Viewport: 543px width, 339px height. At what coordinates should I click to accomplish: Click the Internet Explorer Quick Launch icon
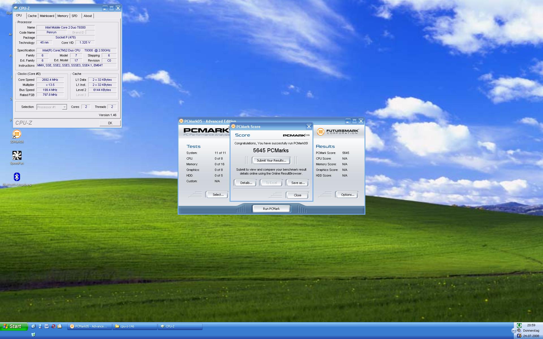click(33, 326)
